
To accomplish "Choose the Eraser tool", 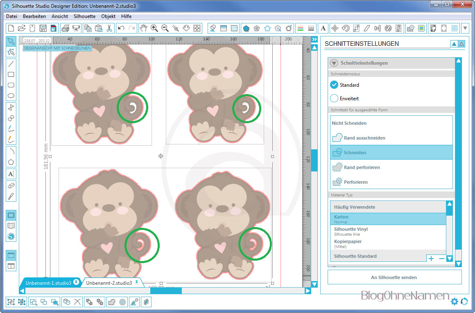I will click(11, 185).
